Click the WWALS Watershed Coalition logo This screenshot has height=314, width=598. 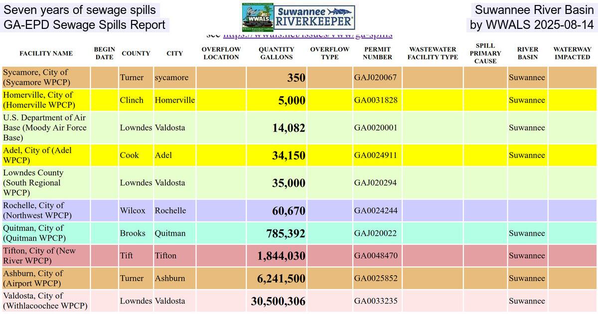coord(258,17)
